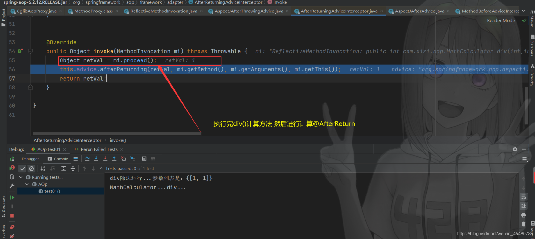Toggle Scroll to End of console
The image size is (535, 239).
[x=524, y=206]
